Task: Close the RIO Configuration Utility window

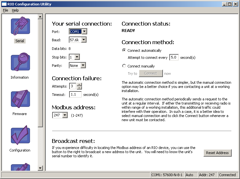Action: (235, 4)
